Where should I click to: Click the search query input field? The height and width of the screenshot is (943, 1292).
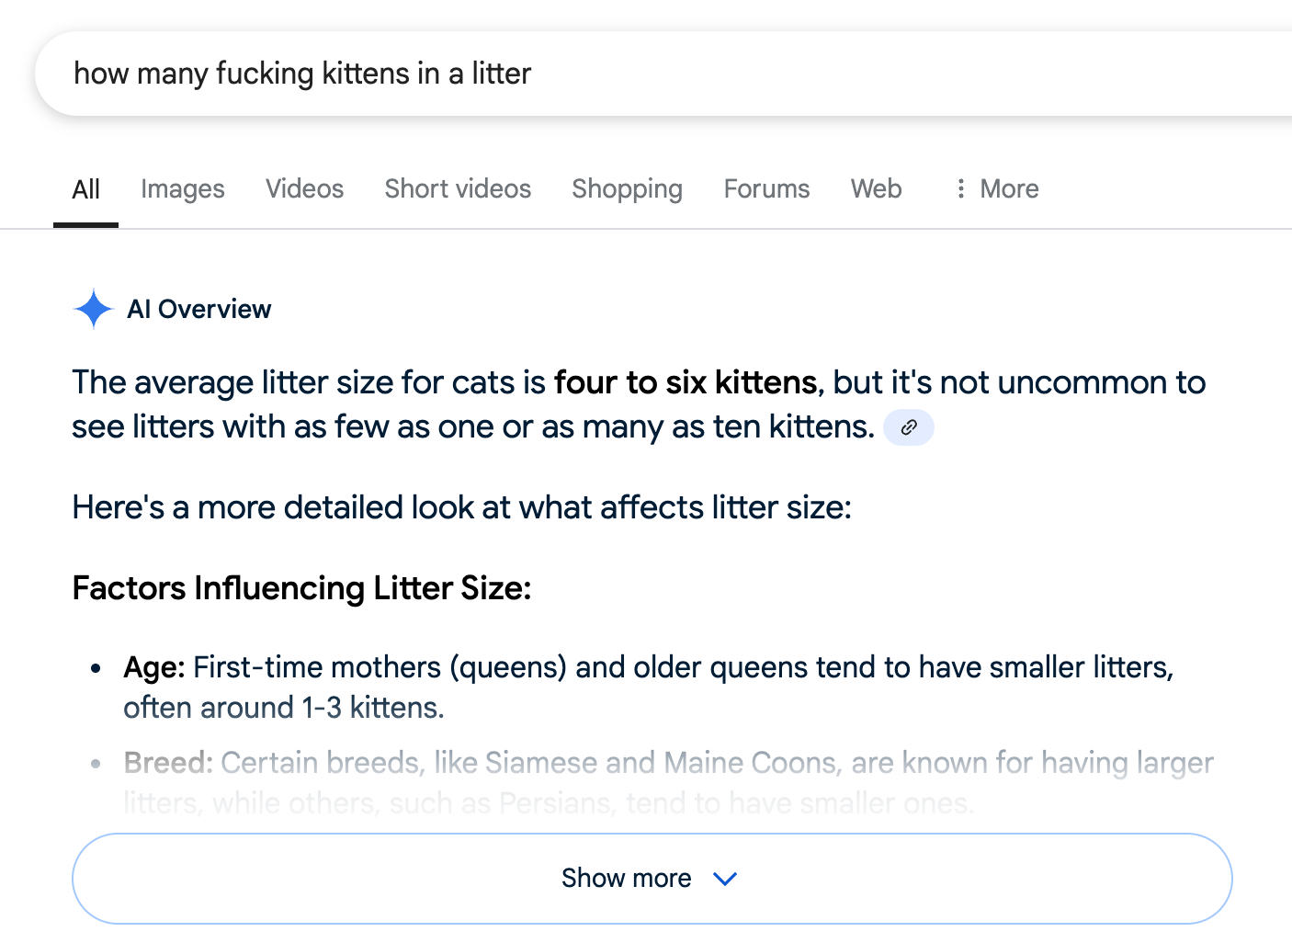663,74
